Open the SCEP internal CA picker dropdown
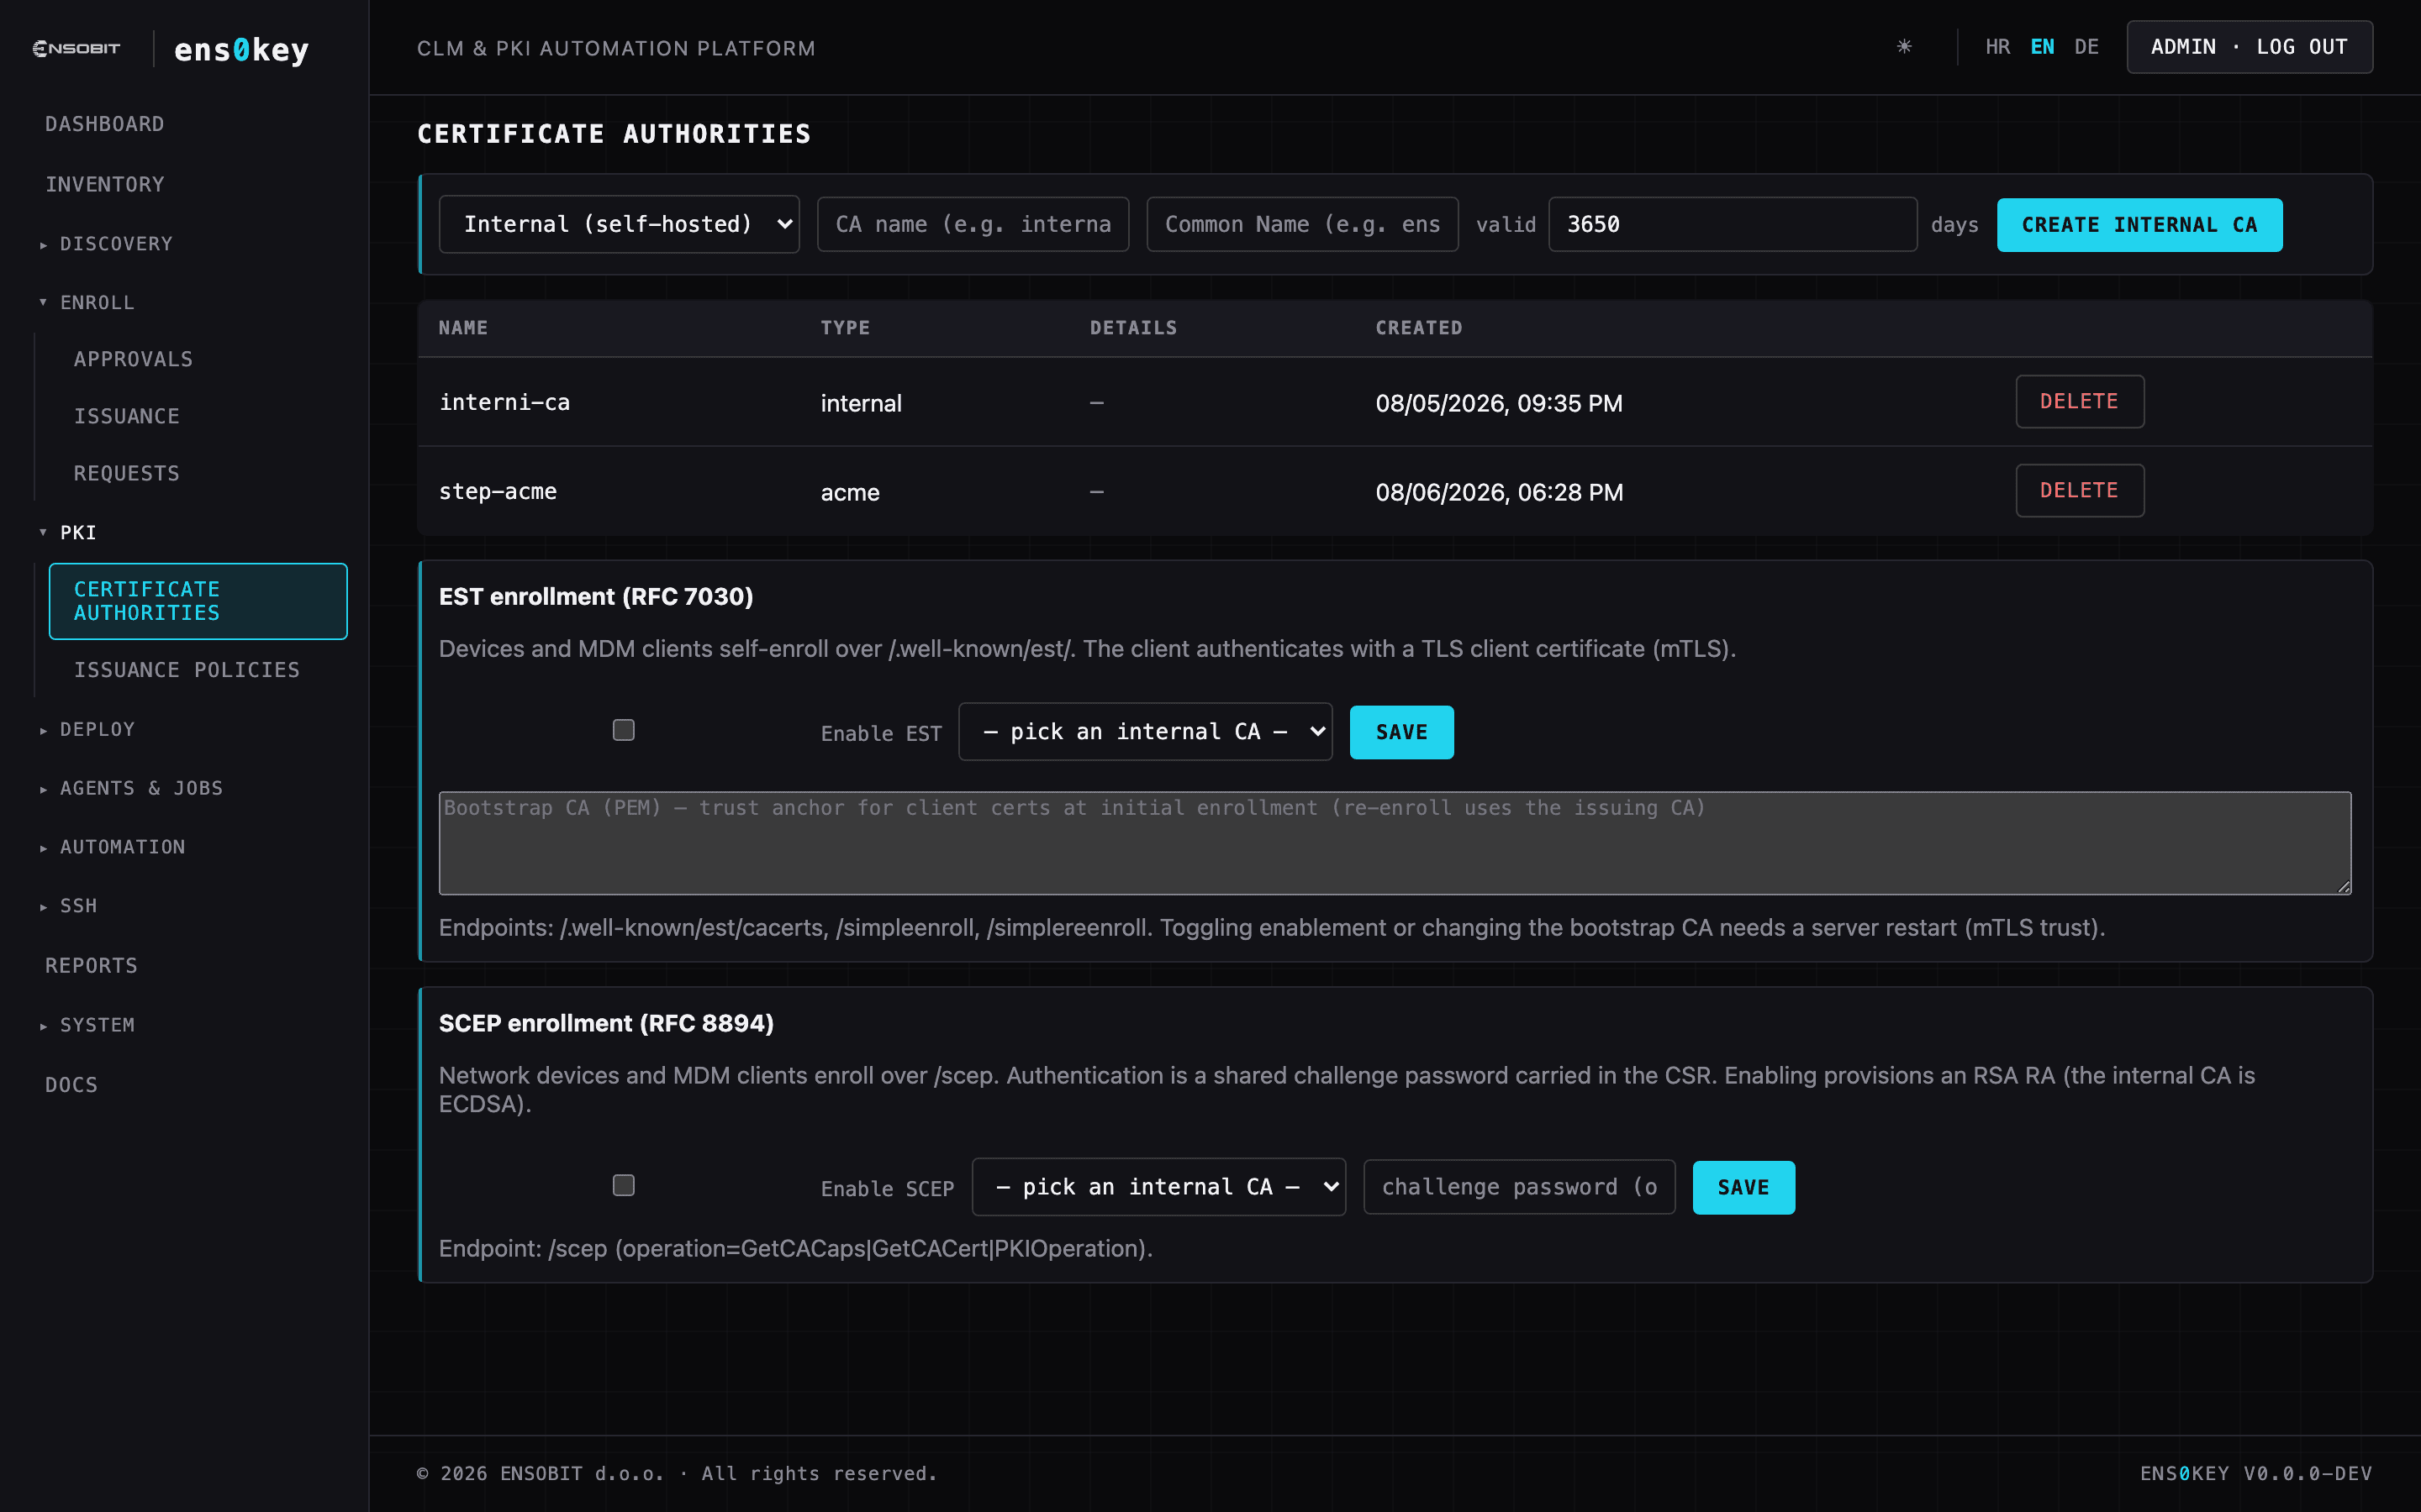 (1158, 1187)
